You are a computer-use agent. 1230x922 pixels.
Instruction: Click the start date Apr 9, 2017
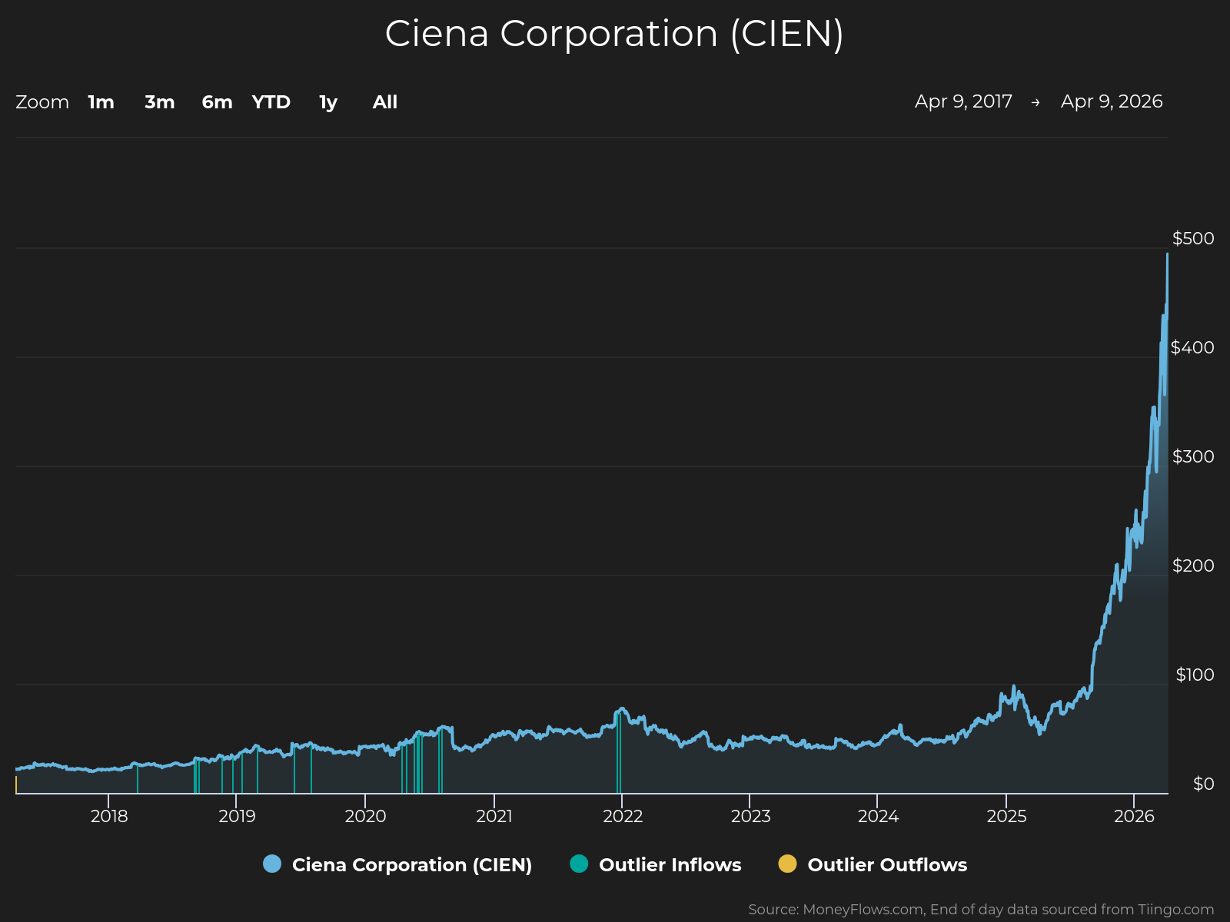(963, 101)
